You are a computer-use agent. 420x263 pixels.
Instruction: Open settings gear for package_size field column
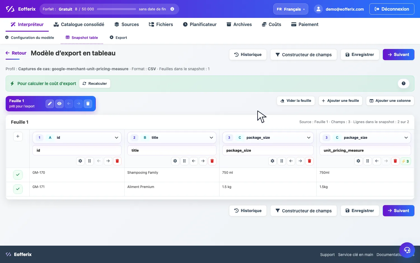(272, 161)
